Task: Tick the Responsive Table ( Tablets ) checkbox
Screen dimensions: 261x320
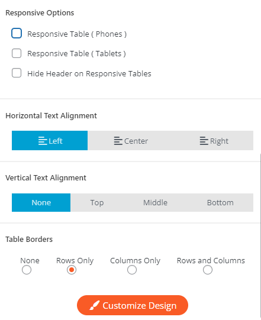Action: click(x=17, y=53)
